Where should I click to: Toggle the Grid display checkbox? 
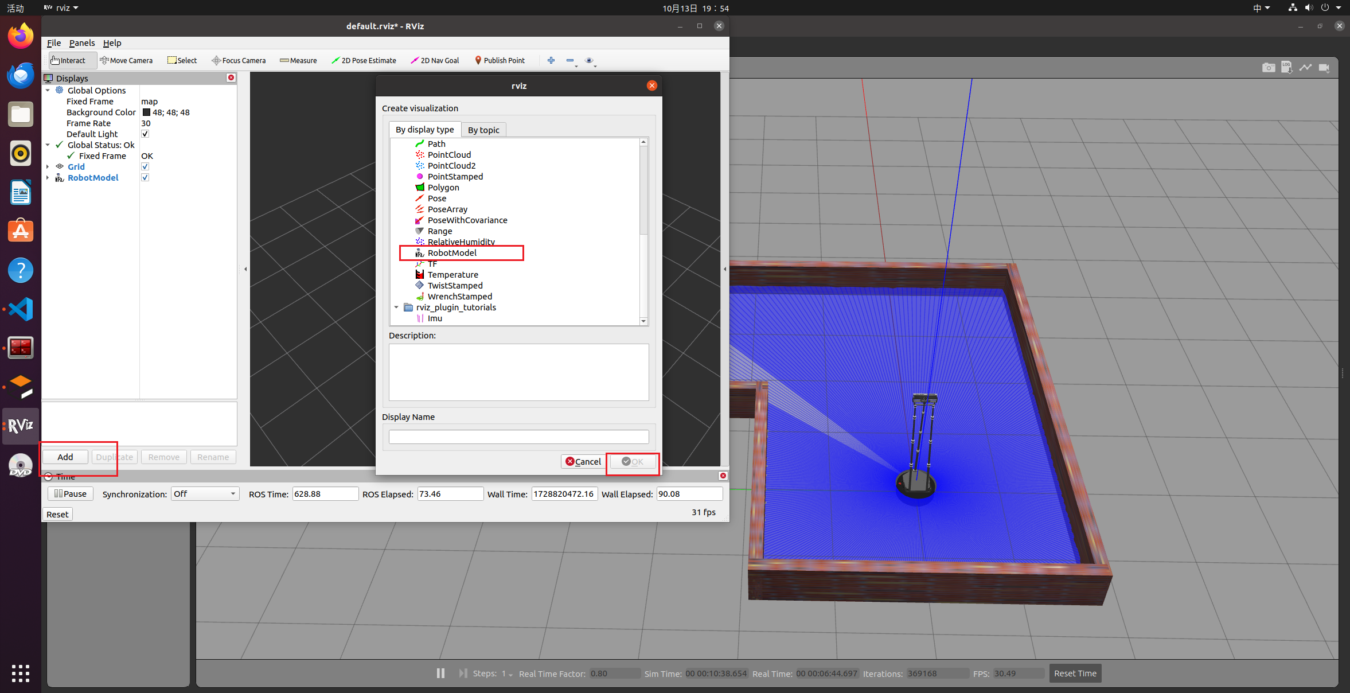click(x=145, y=166)
